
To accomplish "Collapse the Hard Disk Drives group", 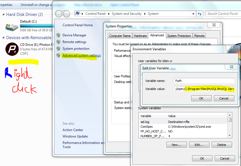I will (3, 15).
